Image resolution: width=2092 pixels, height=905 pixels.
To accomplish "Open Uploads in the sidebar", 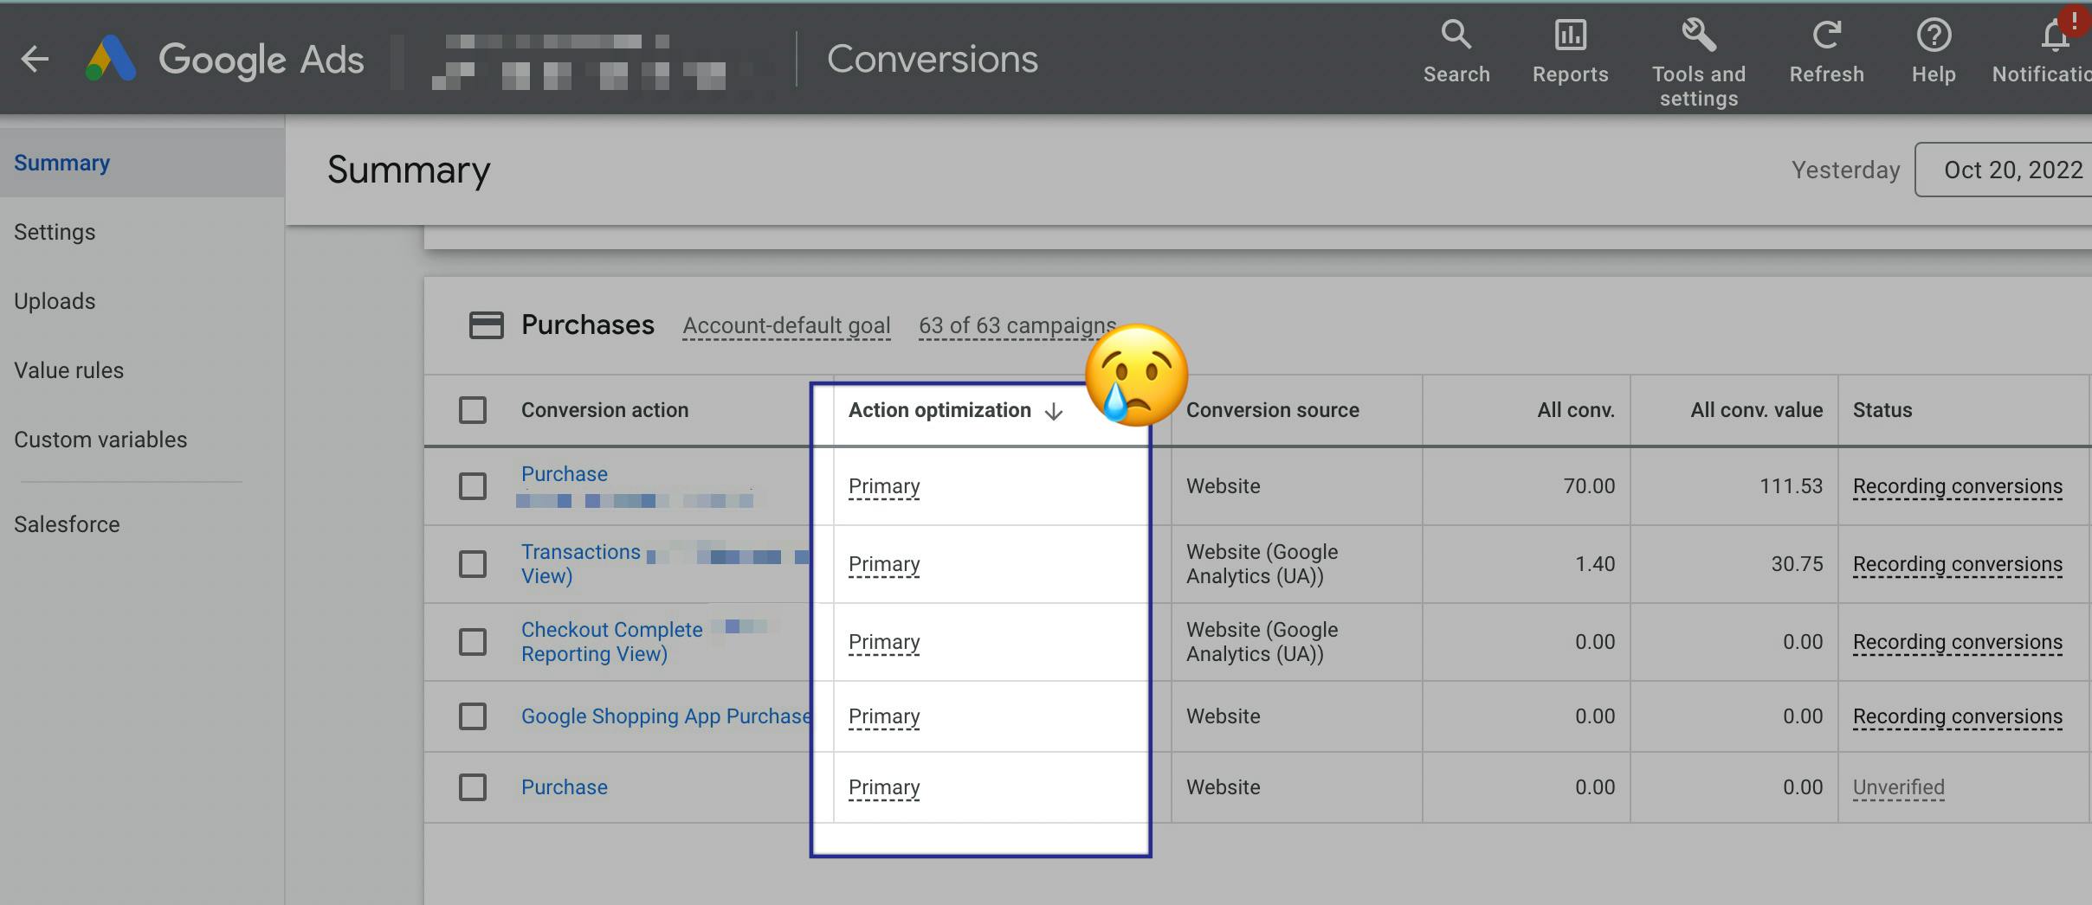I will [x=55, y=301].
